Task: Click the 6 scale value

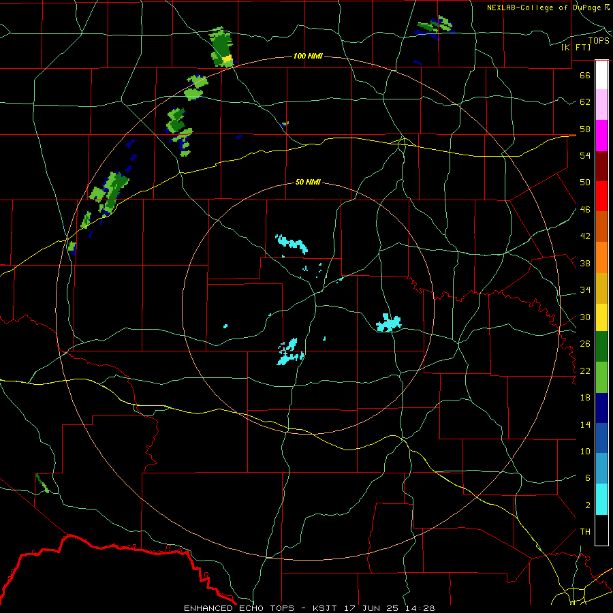Action: [x=588, y=478]
